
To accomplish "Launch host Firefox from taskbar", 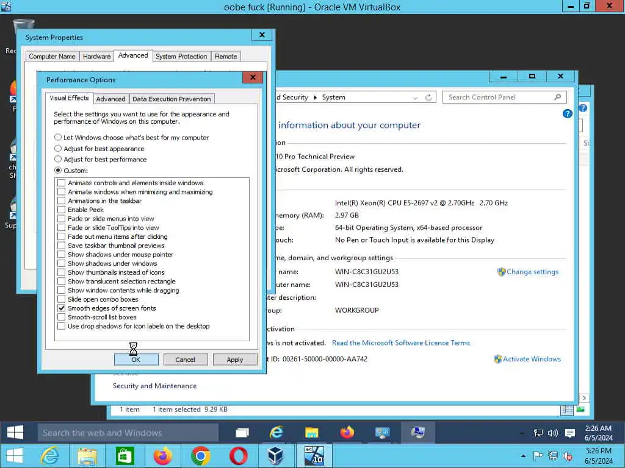I will coord(162,456).
